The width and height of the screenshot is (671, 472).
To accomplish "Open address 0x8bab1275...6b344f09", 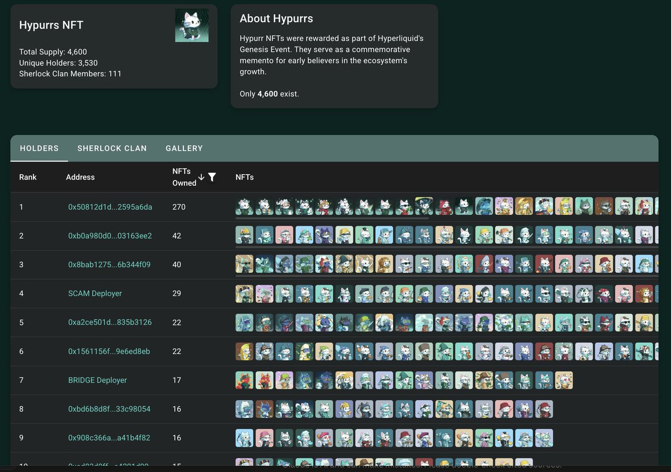I will coord(109,265).
